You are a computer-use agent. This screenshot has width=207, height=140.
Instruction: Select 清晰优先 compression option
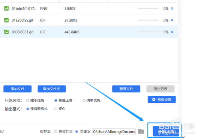click(x=84, y=101)
